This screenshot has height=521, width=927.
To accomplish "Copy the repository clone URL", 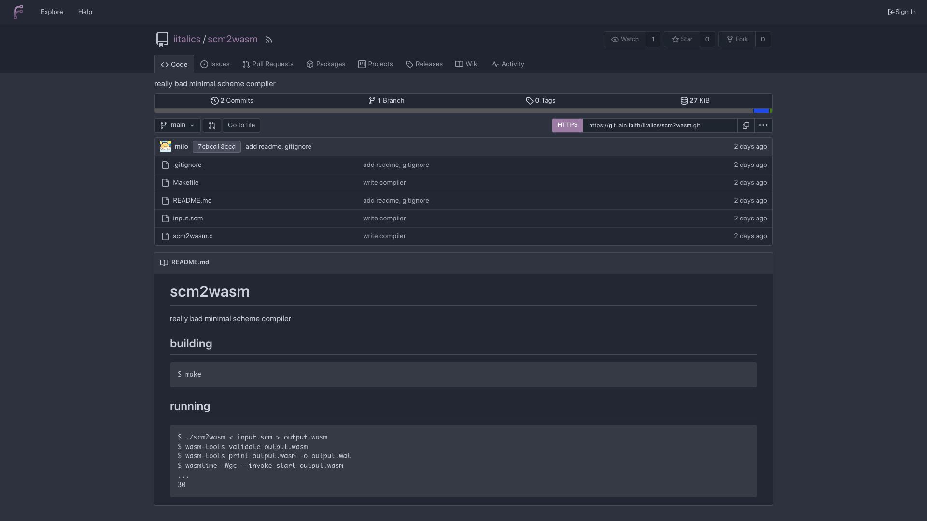I will tap(746, 125).
